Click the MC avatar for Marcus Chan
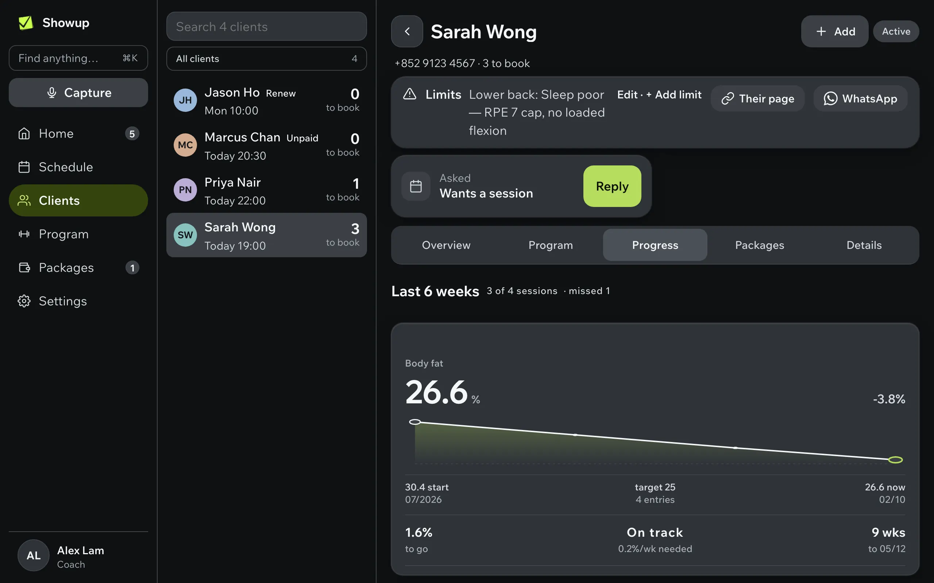Viewport: 934px width, 583px height. point(185,145)
